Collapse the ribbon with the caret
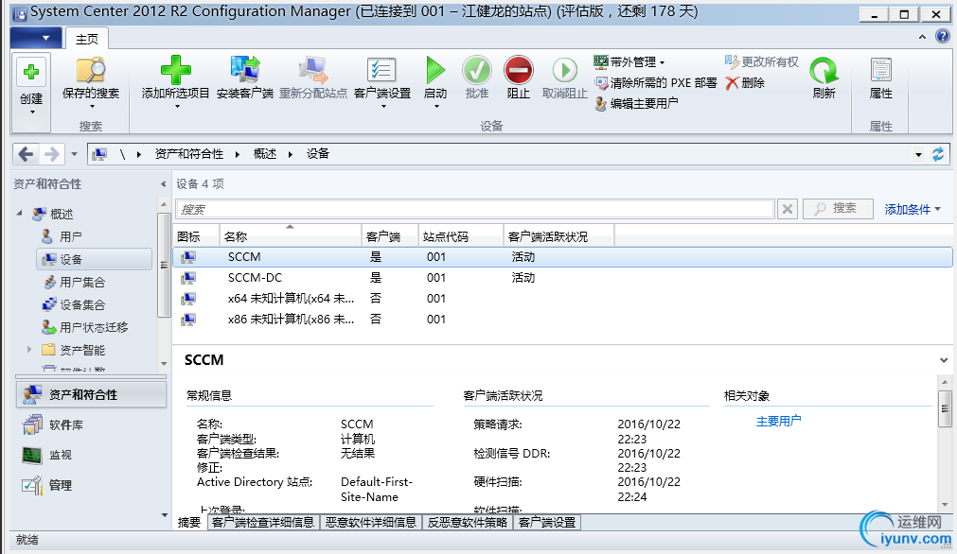The height and width of the screenshot is (554, 957). pos(922,37)
